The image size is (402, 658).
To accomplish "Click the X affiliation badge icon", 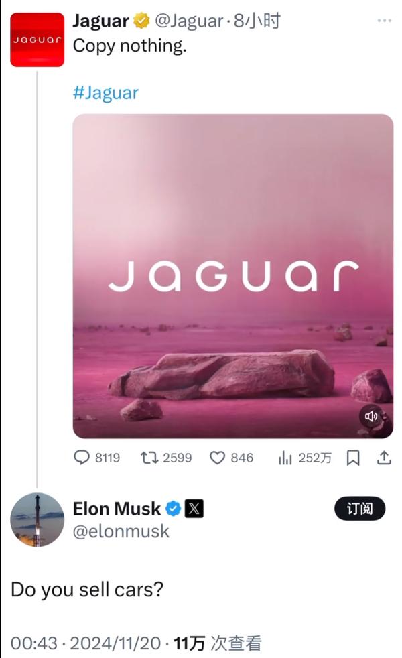I will pos(194,509).
